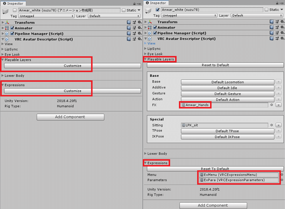Collapse Expressions foldout in right Inspector
The height and width of the screenshot is (209, 285).
click(145, 163)
